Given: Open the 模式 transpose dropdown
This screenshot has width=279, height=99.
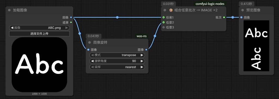Looking at the screenshot, I should tap(117, 55).
